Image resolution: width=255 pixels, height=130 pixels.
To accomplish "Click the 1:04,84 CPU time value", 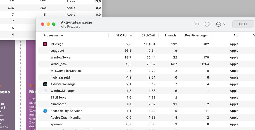I will click(x=150, y=44).
